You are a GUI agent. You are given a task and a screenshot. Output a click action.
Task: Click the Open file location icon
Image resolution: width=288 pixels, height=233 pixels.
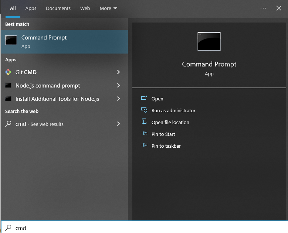click(144, 121)
